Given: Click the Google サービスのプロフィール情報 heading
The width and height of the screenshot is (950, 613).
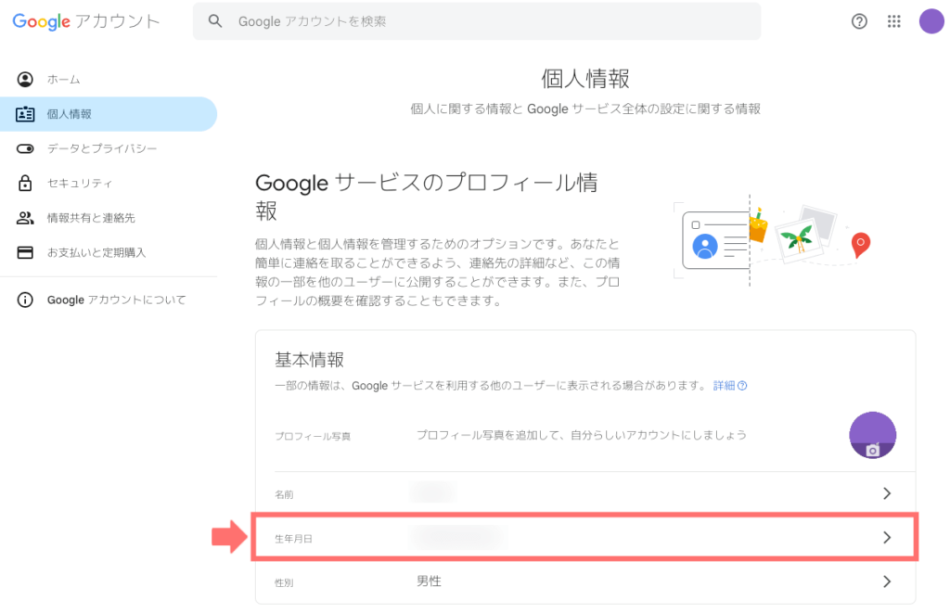Looking at the screenshot, I should pos(427,197).
